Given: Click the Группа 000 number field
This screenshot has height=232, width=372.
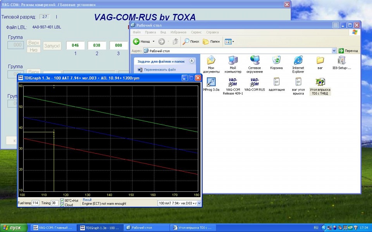Looking at the screenshot, I should (15, 45).
